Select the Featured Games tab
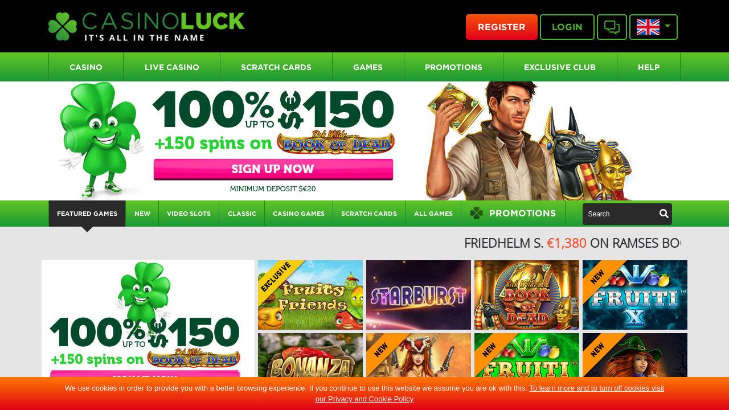This screenshot has height=410, width=729. click(x=87, y=214)
